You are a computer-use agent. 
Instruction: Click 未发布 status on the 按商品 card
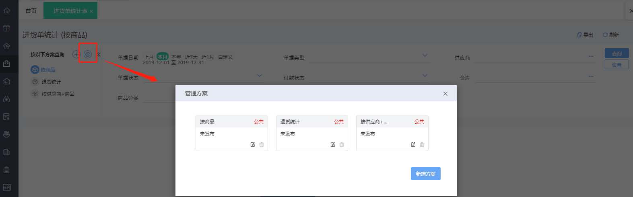[207, 133]
